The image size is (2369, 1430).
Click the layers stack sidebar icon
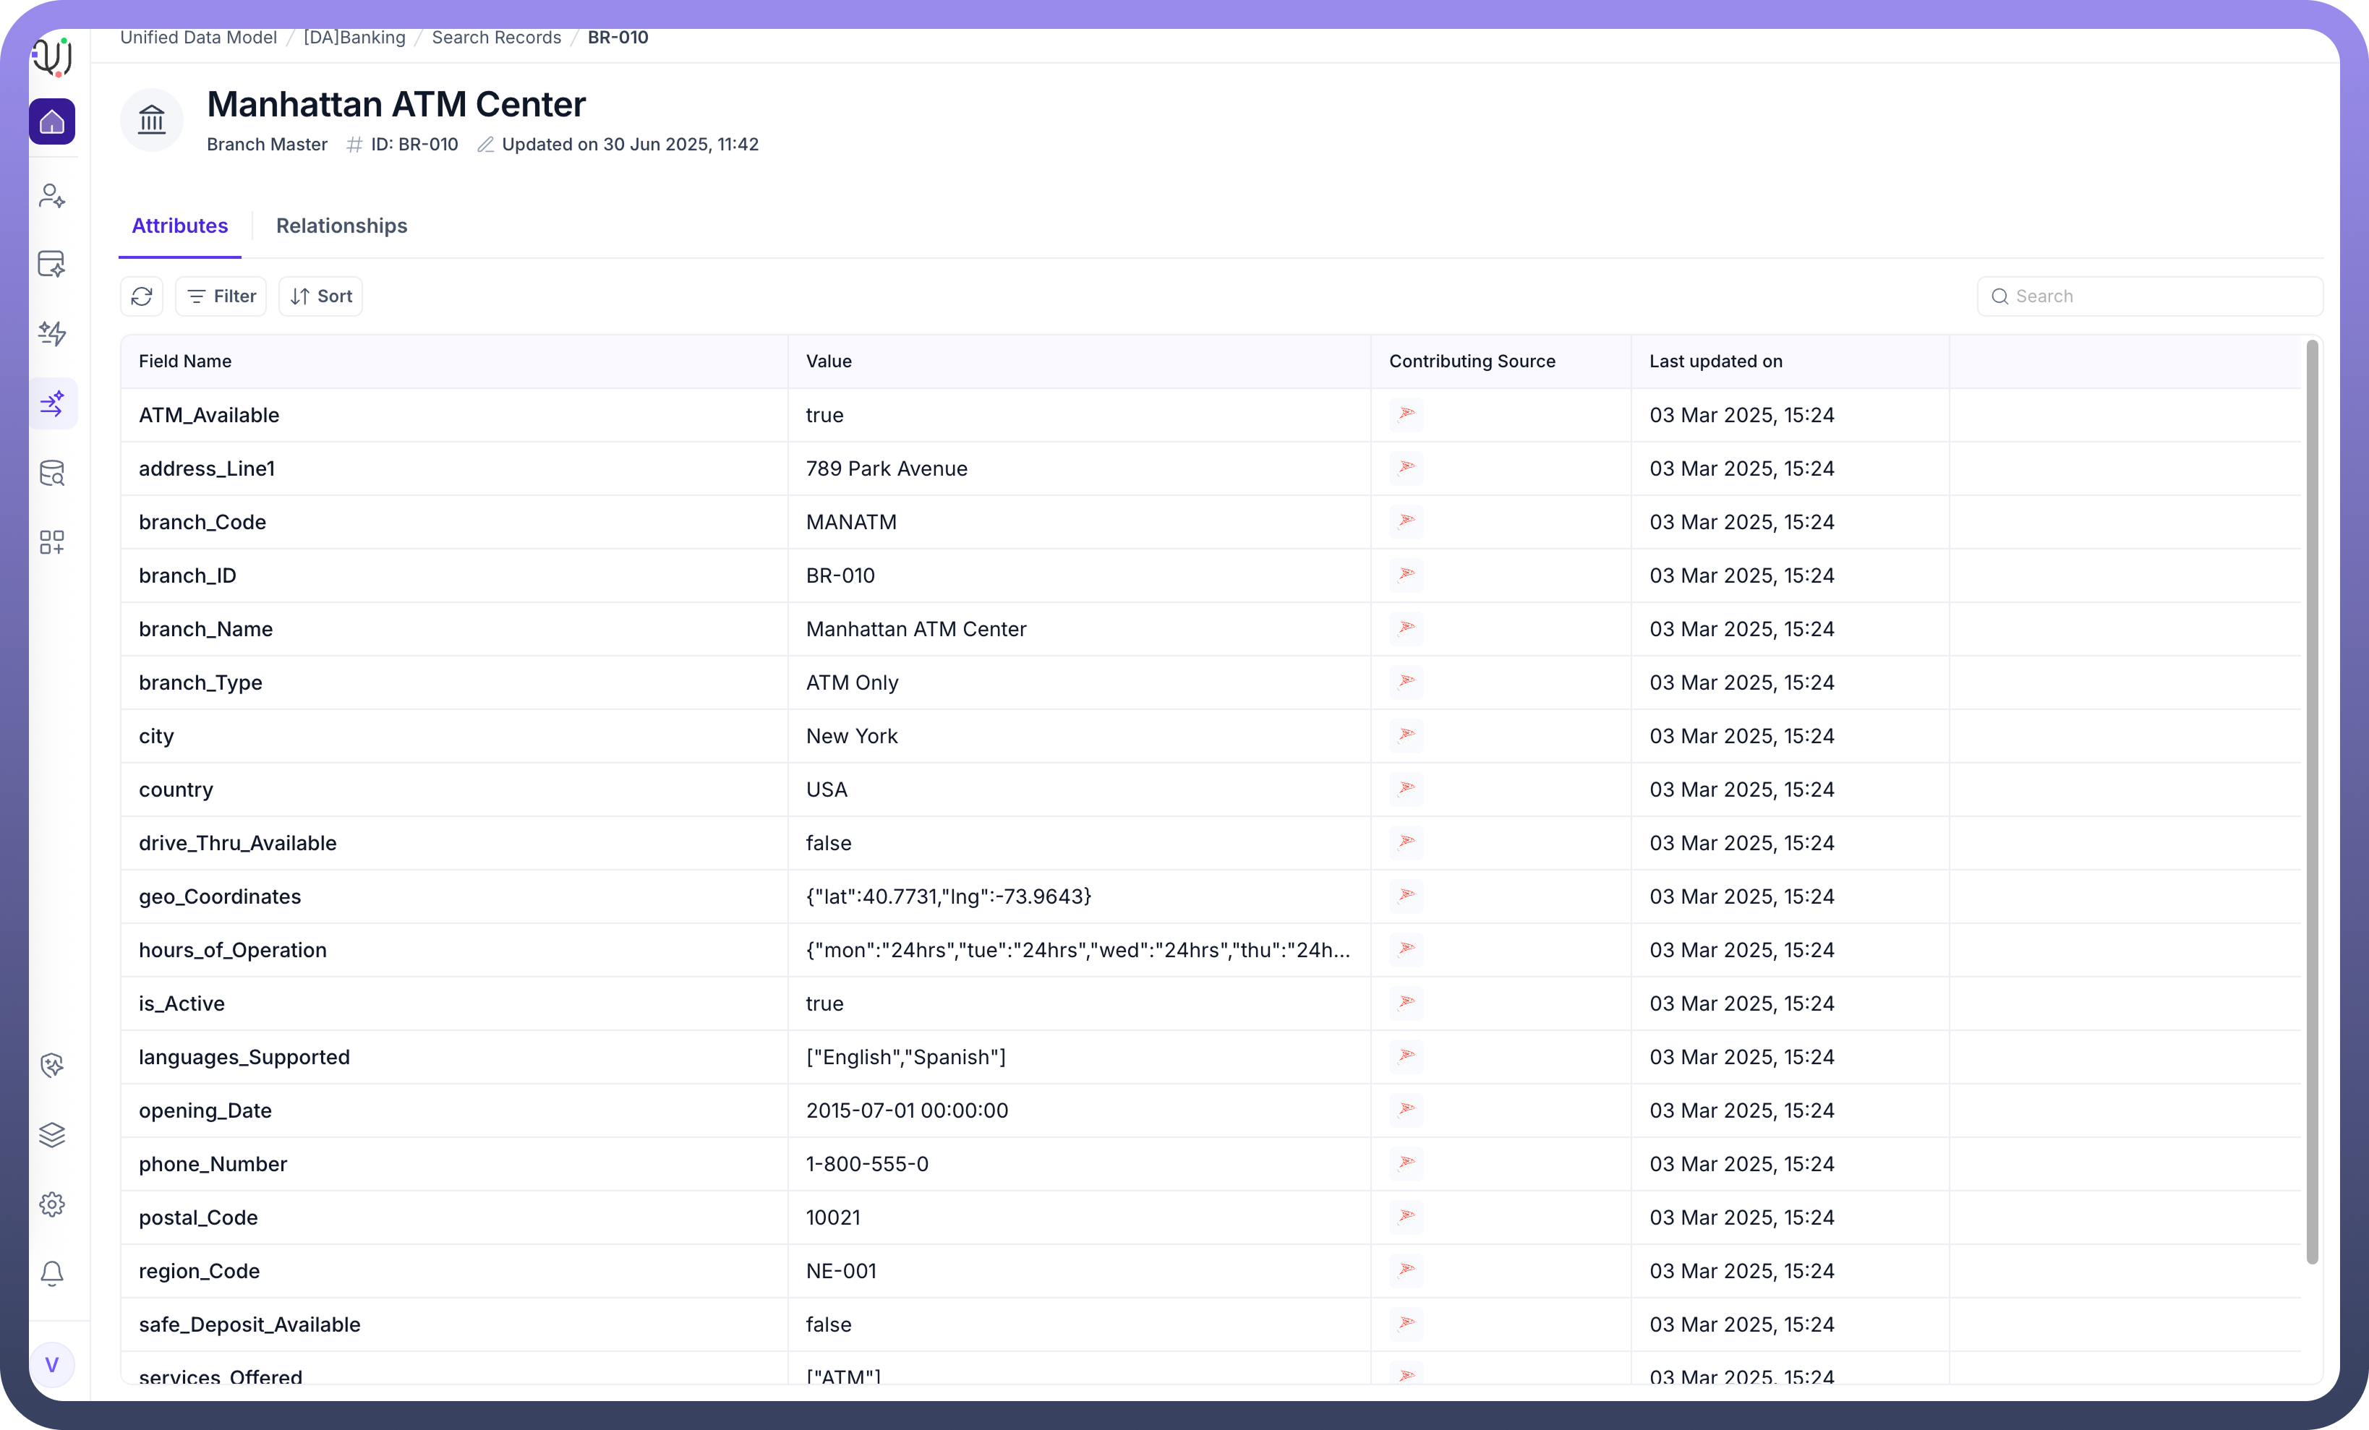pyautogui.click(x=52, y=1135)
